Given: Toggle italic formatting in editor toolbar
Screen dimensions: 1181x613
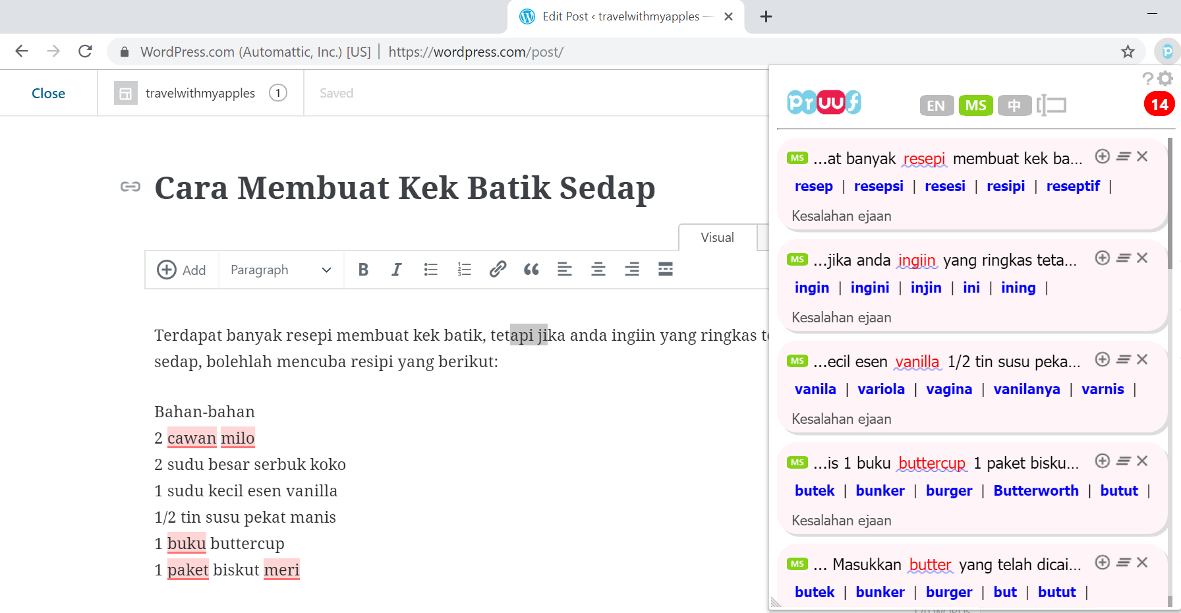Looking at the screenshot, I should 396,270.
